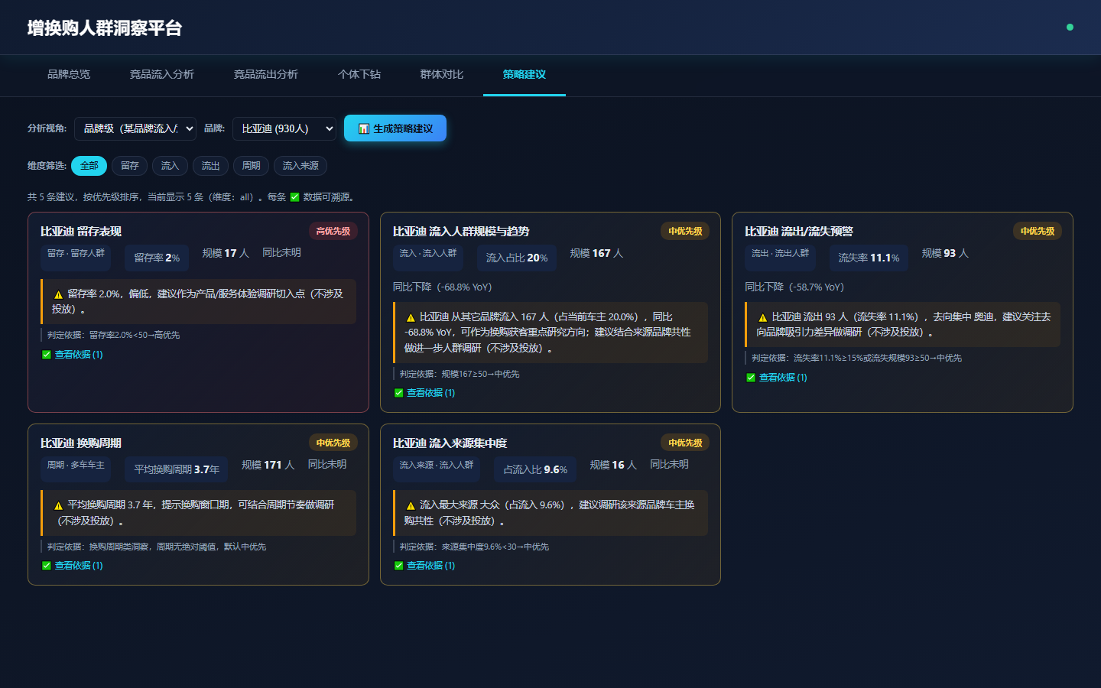Click the warning icon in 流出/流失预警 card

pos(762,317)
